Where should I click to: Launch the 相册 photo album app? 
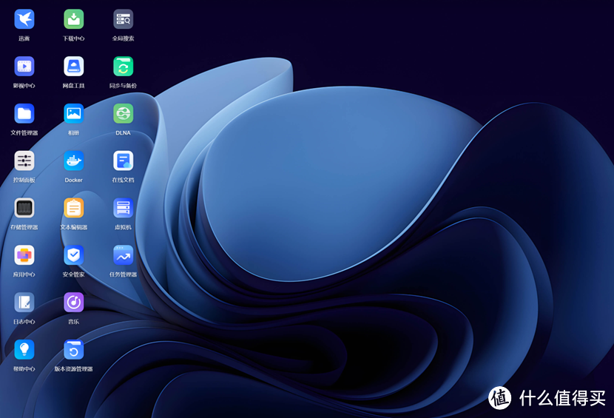(74, 114)
